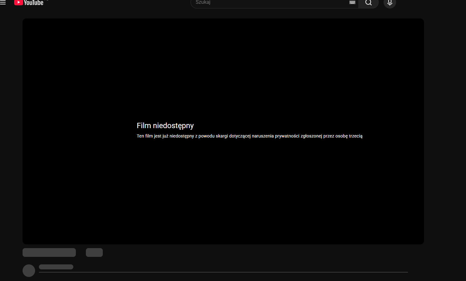Viewport: 466px width, 281px height.
Task: Click the country code beside YouTube logo
Action: [x=47, y=1]
